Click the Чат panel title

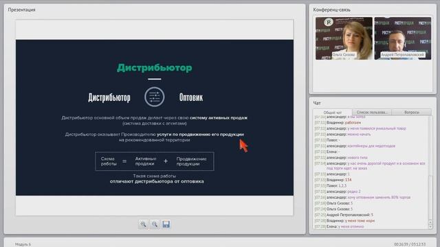tap(317, 103)
